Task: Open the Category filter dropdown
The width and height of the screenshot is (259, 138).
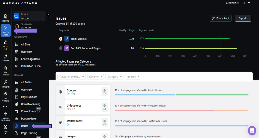Action: pos(114,77)
